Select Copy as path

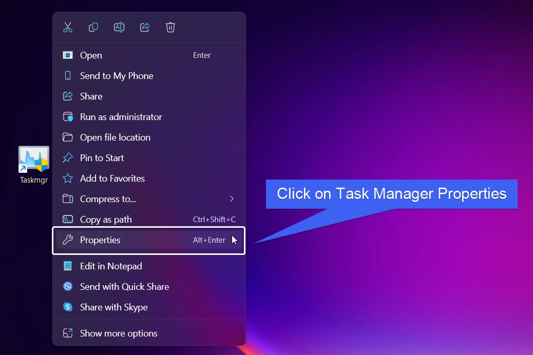pyautogui.click(x=149, y=220)
